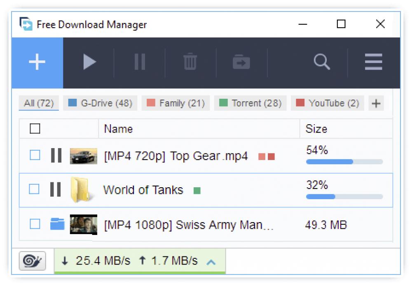
Task: Pause the World of Tanks download
Action: (x=56, y=190)
